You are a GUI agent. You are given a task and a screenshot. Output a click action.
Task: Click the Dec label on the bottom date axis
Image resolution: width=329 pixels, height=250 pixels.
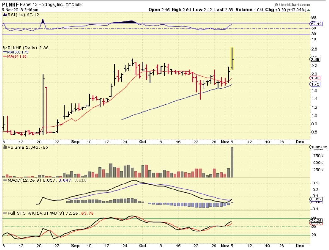point(300,246)
